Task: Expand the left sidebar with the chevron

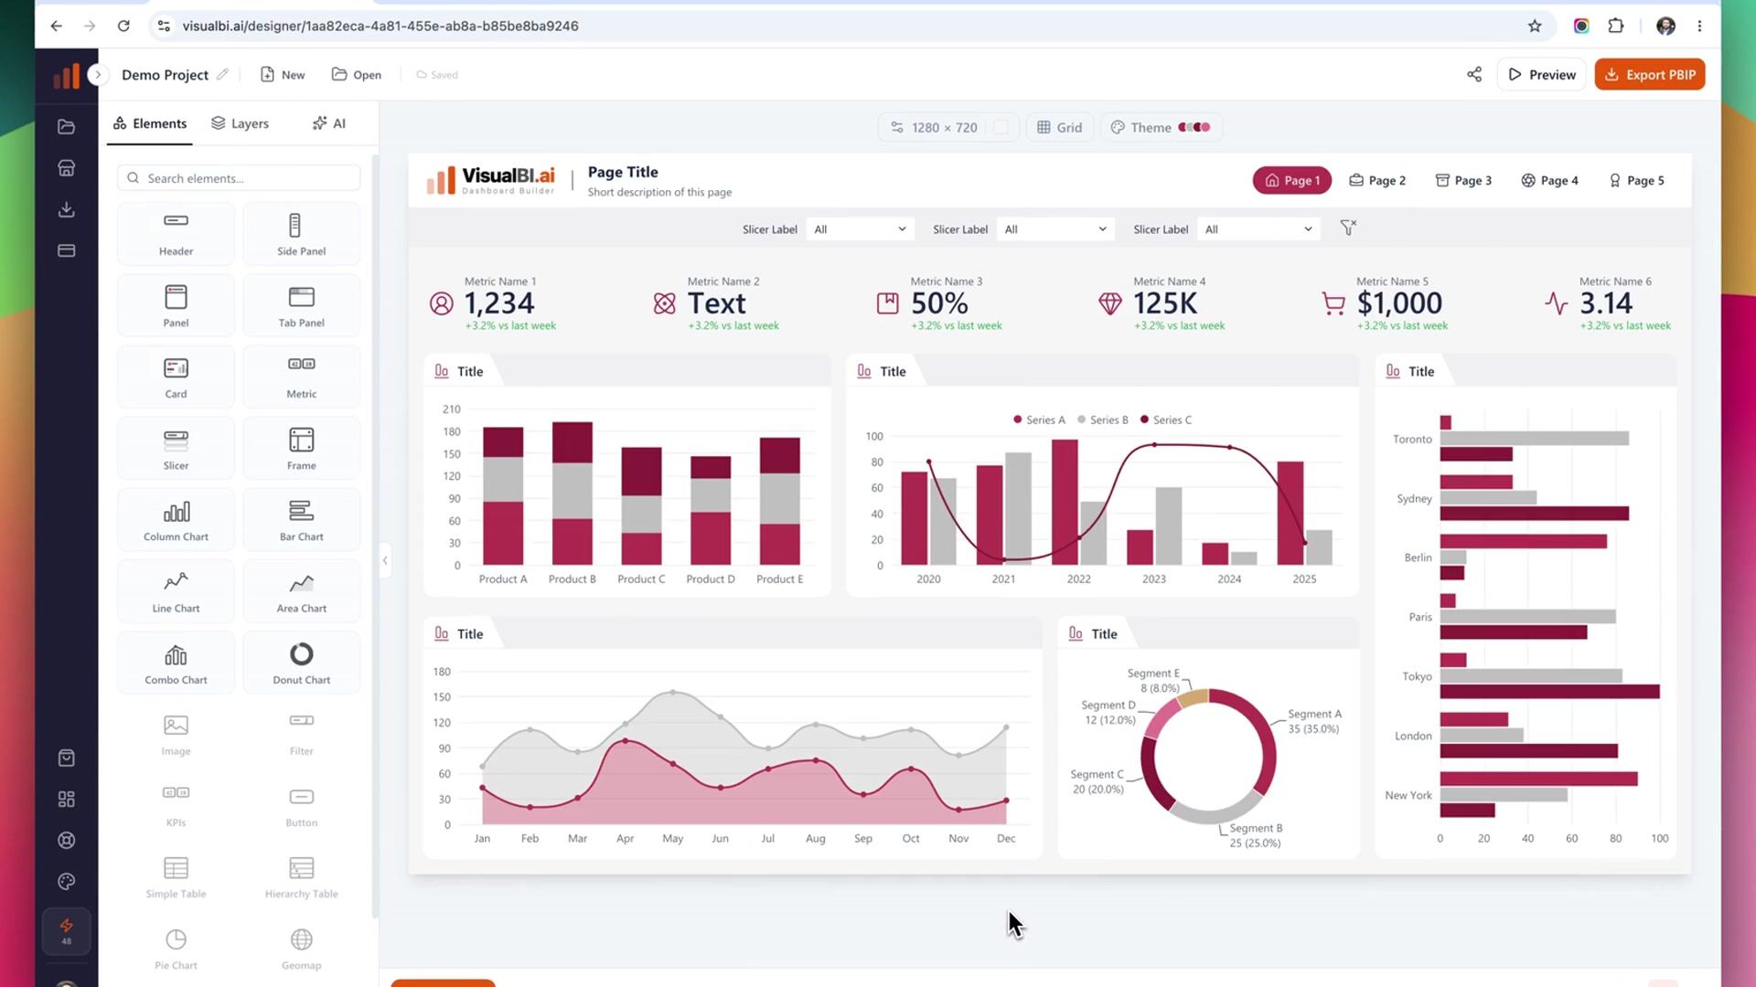Action: [98, 75]
